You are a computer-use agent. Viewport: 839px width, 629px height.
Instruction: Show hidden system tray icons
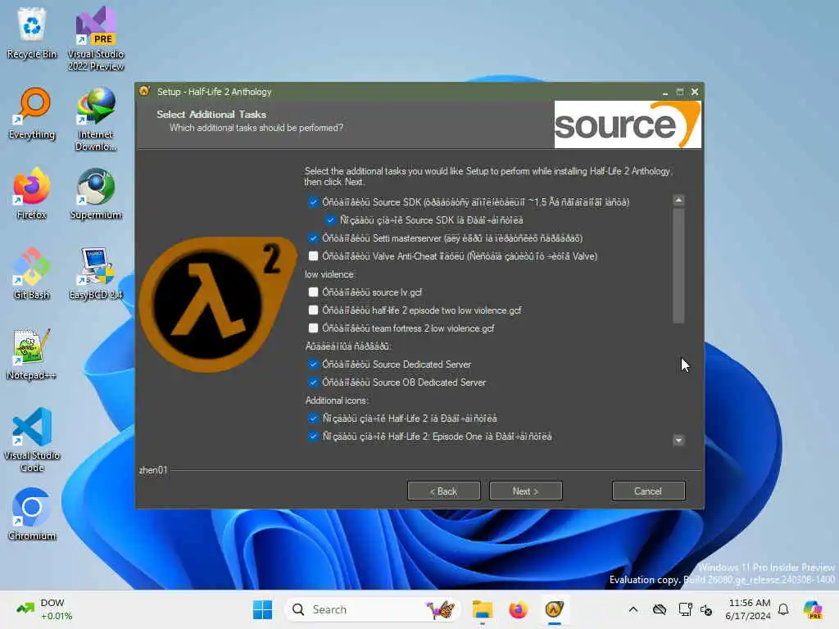tap(633, 609)
